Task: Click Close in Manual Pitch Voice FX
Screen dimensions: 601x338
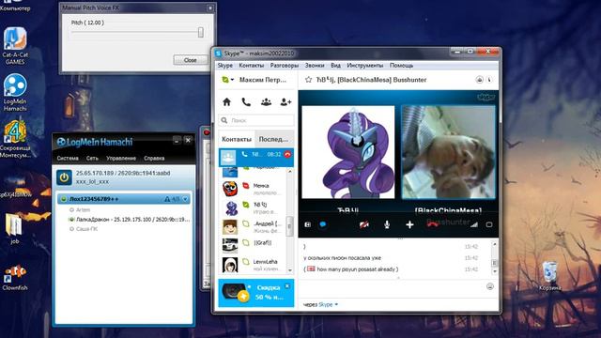Action: (x=190, y=60)
